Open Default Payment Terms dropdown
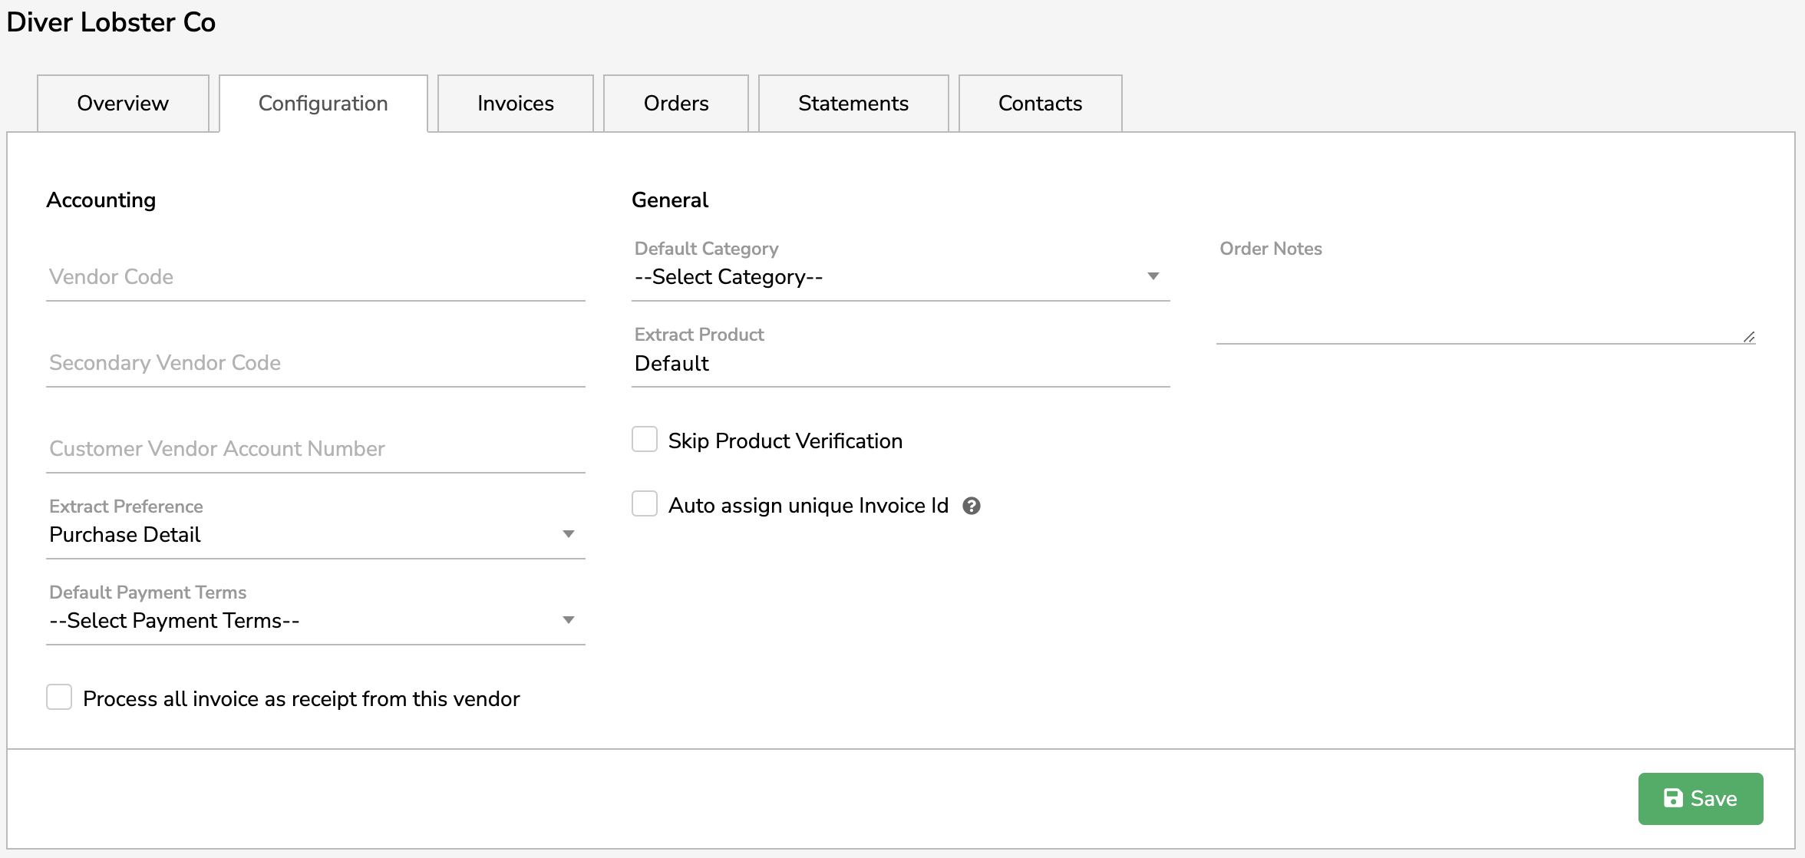1805x858 pixels. click(315, 621)
